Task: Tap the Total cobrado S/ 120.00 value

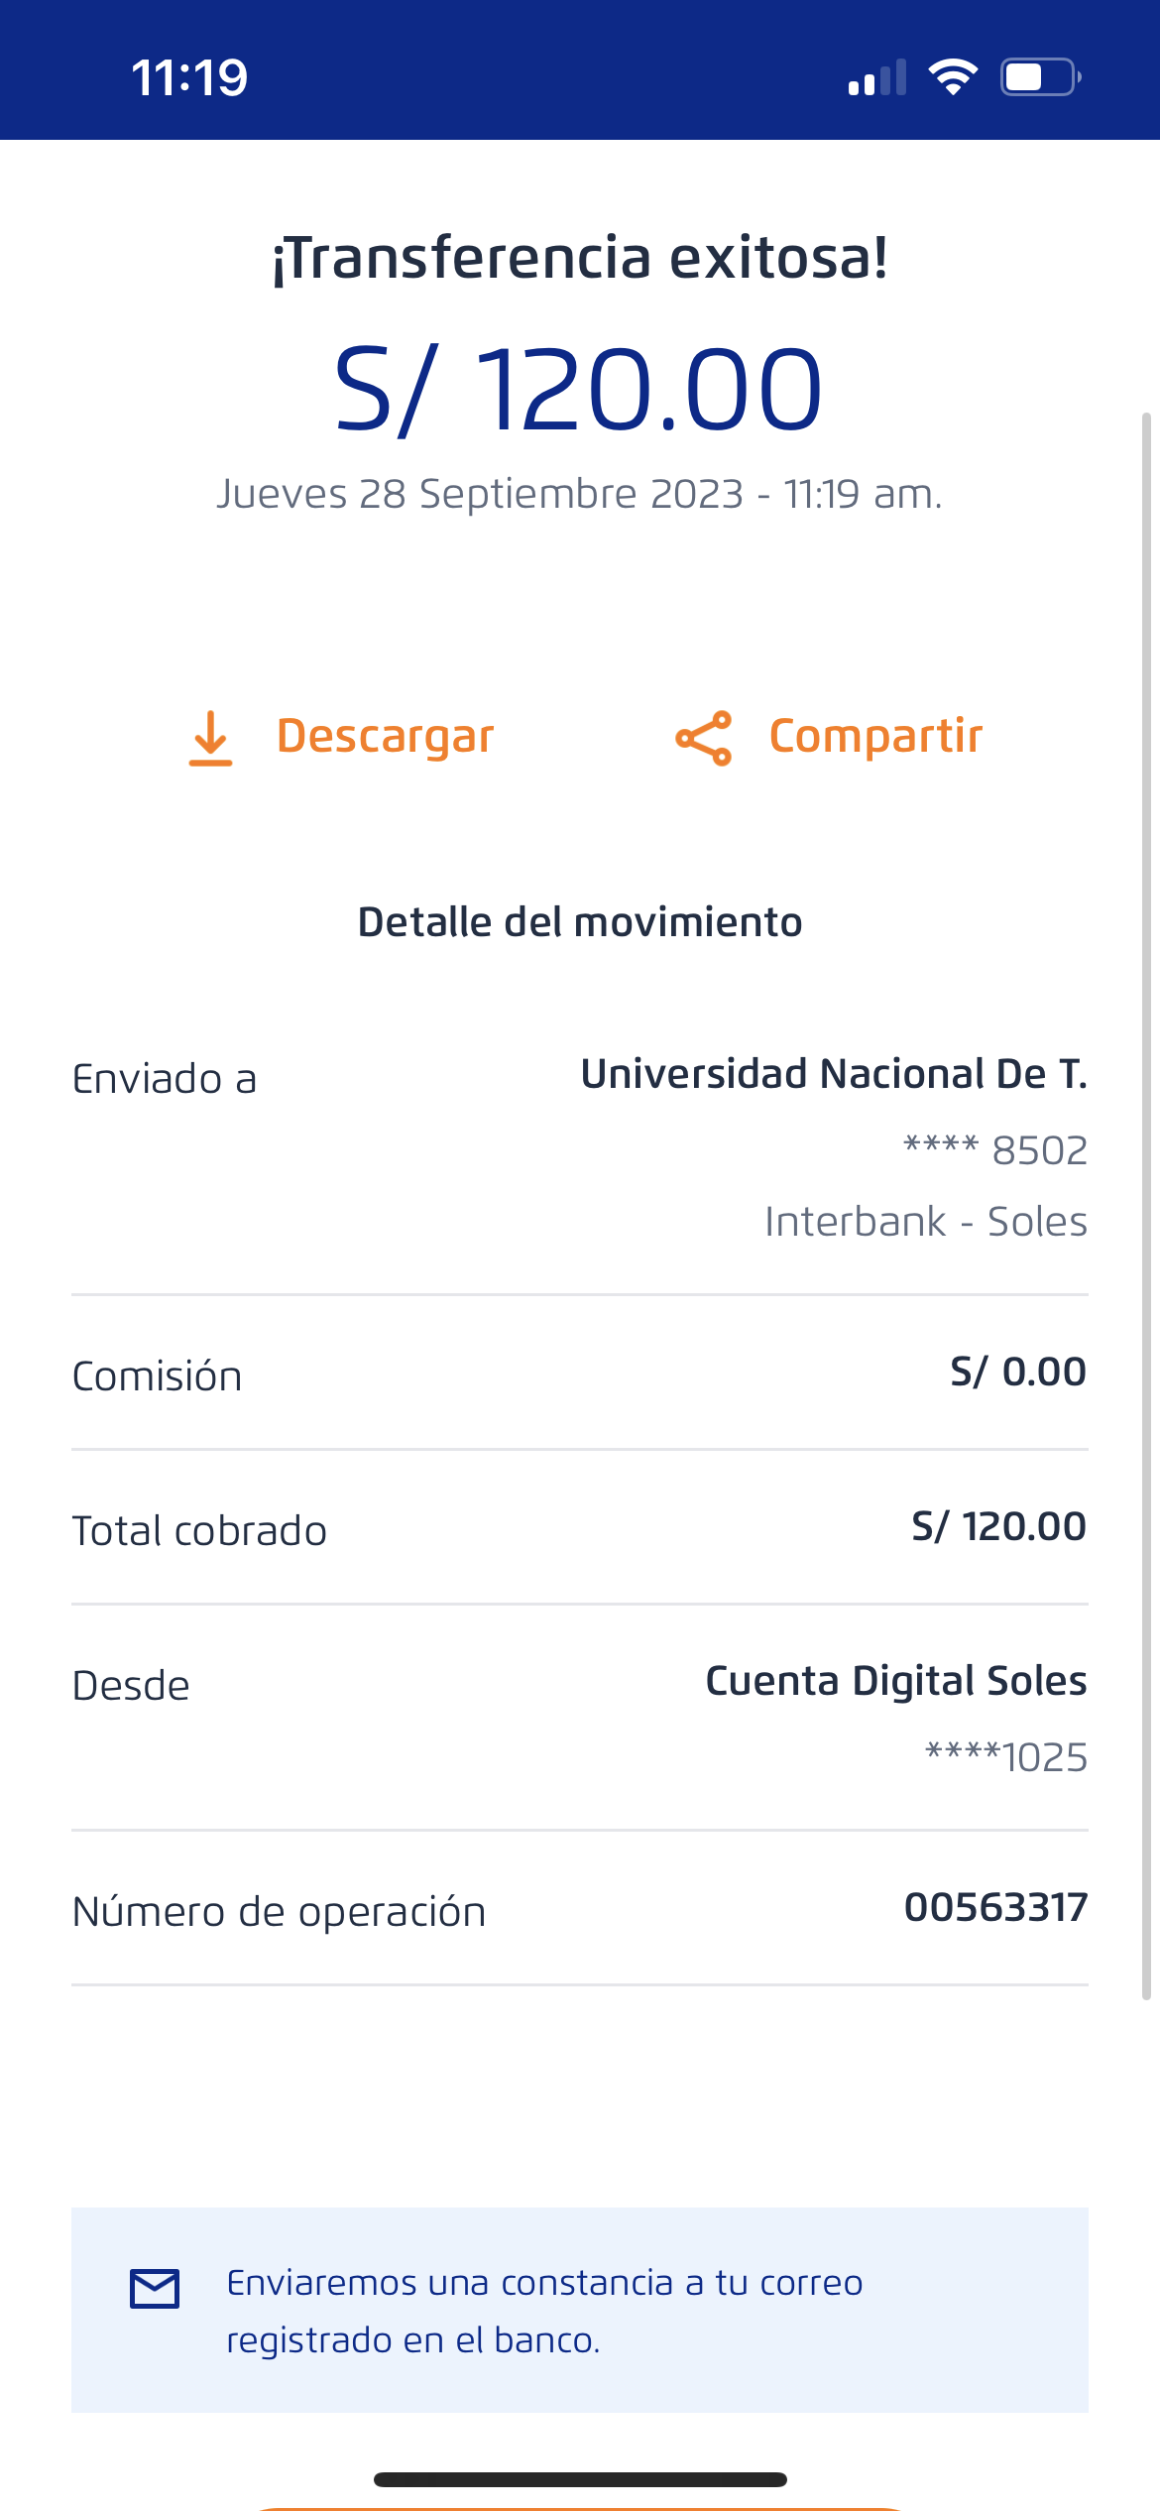Action: click(x=998, y=1526)
